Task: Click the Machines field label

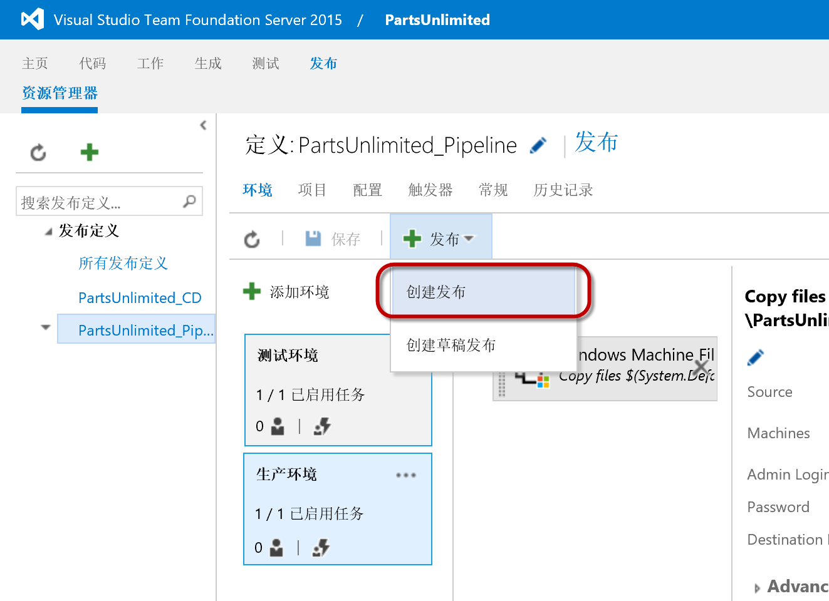Action: (x=779, y=433)
